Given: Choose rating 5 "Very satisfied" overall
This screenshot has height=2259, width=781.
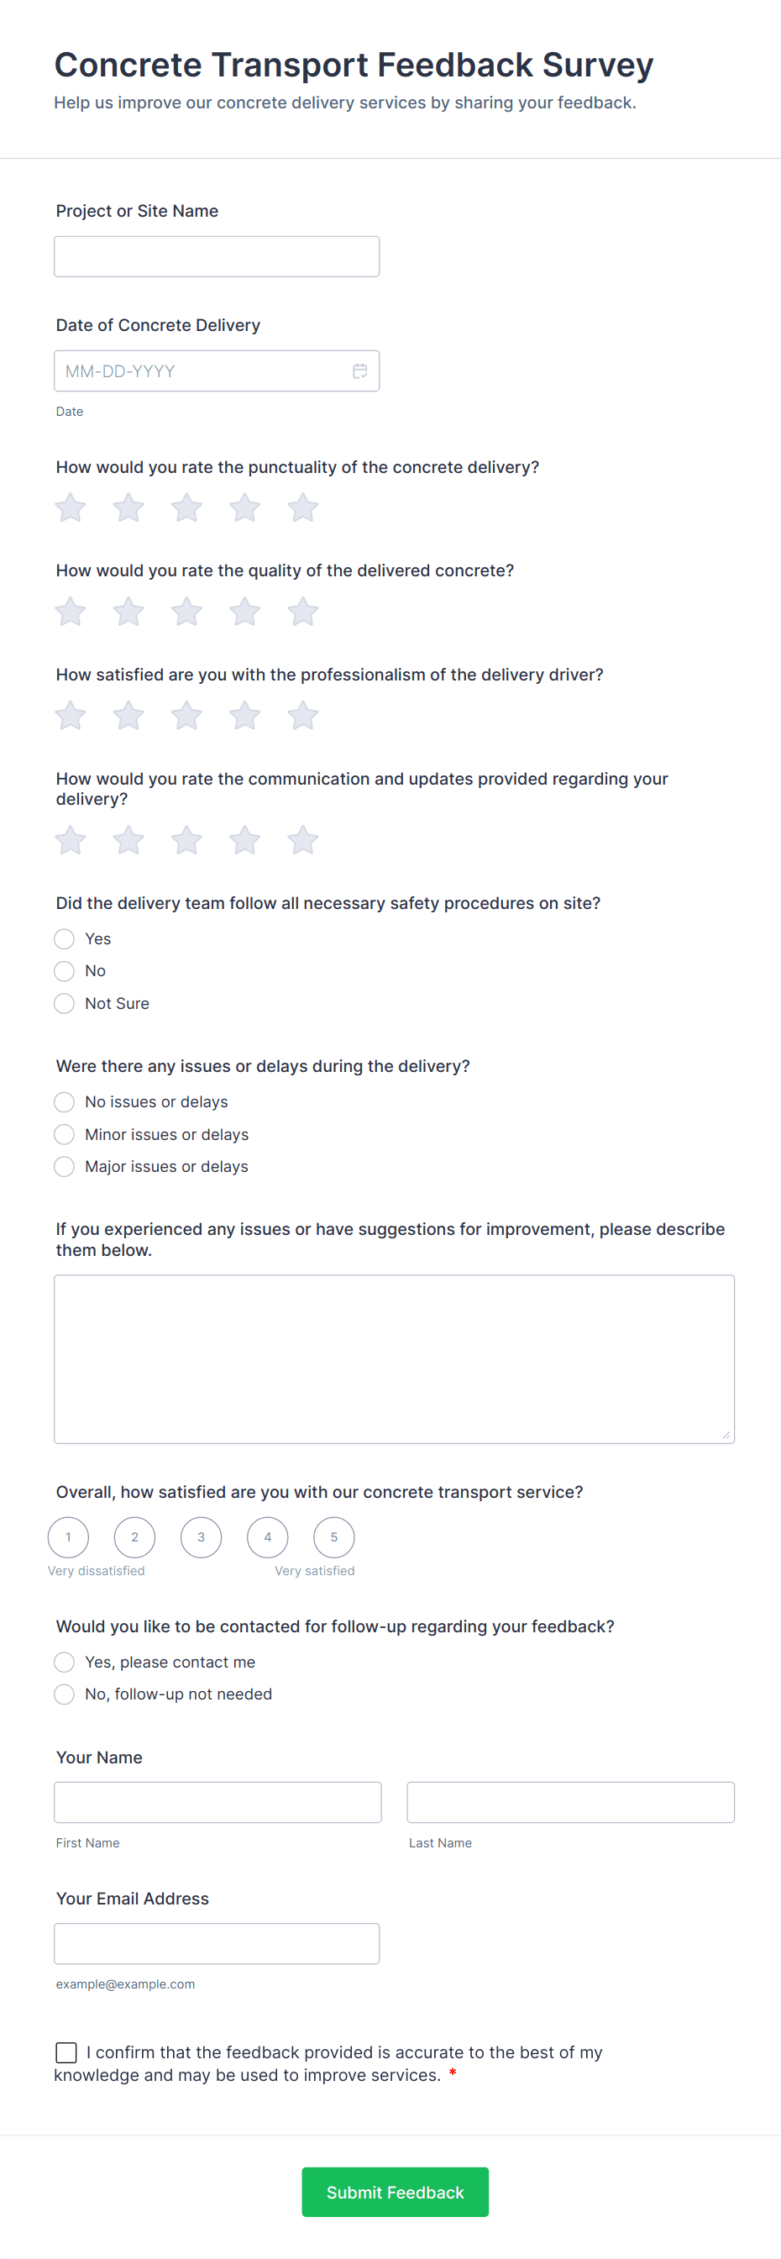Looking at the screenshot, I should coord(334,1537).
